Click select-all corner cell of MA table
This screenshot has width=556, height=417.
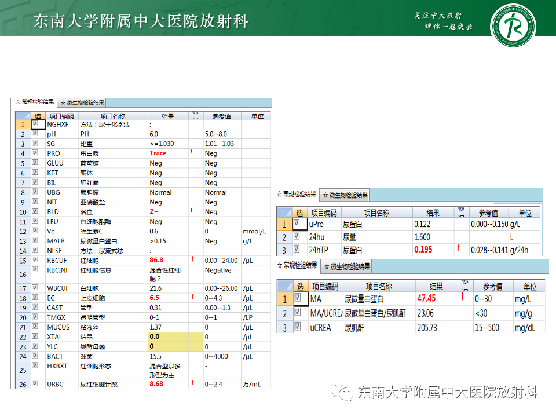point(285,286)
